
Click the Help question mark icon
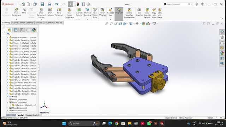click(202, 4)
